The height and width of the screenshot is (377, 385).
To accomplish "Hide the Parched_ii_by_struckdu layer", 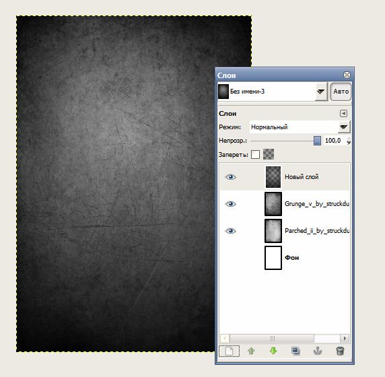I will (230, 231).
